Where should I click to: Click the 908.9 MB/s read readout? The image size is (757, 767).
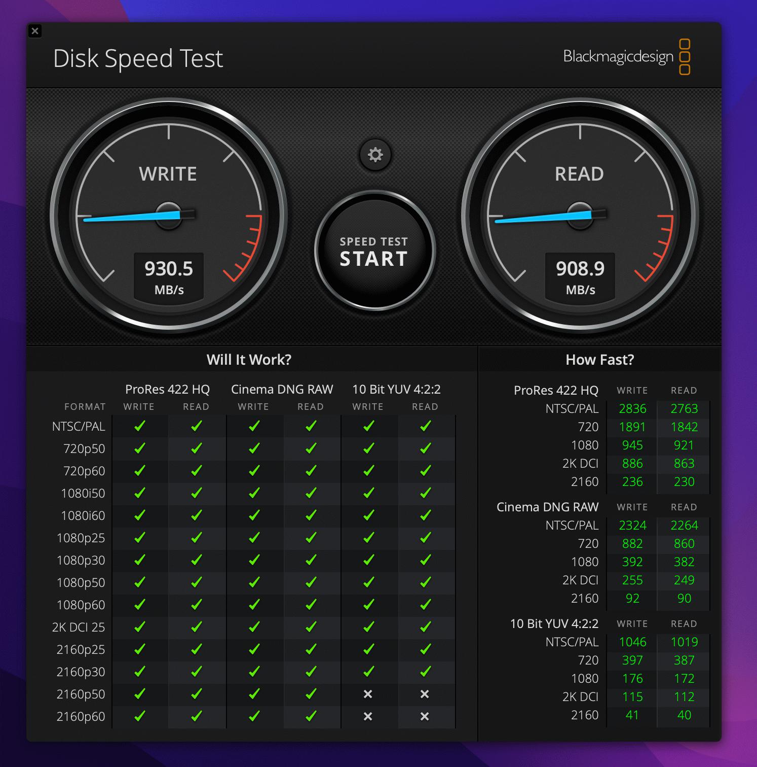coord(580,277)
